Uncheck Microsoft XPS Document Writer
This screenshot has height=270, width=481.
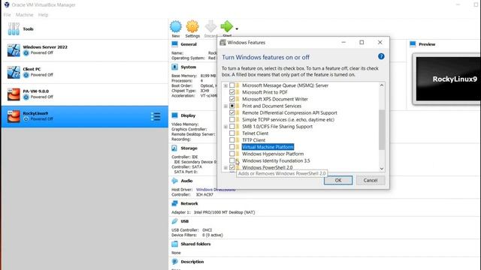click(232, 99)
